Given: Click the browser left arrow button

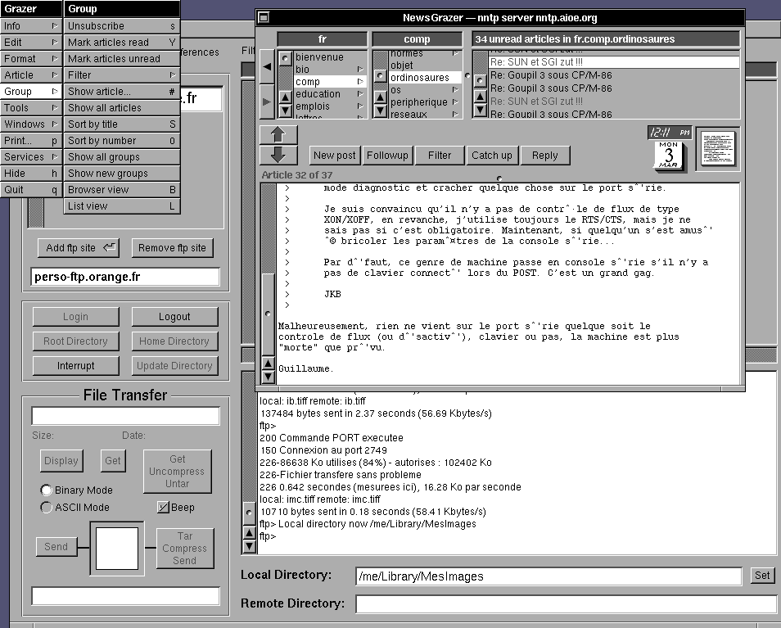Looking at the screenshot, I should click(x=267, y=66).
